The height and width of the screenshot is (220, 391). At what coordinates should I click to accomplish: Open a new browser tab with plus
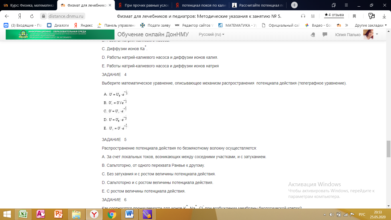pyautogui.click(x=294, y=5)
